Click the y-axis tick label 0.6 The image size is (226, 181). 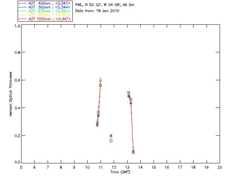pos(17,80)
